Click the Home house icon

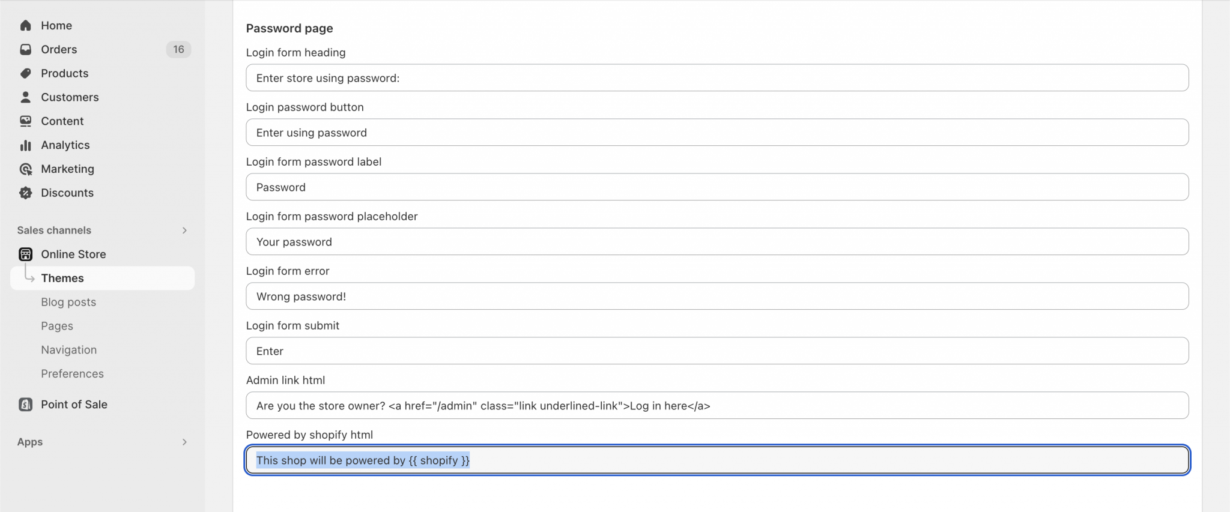25,25
